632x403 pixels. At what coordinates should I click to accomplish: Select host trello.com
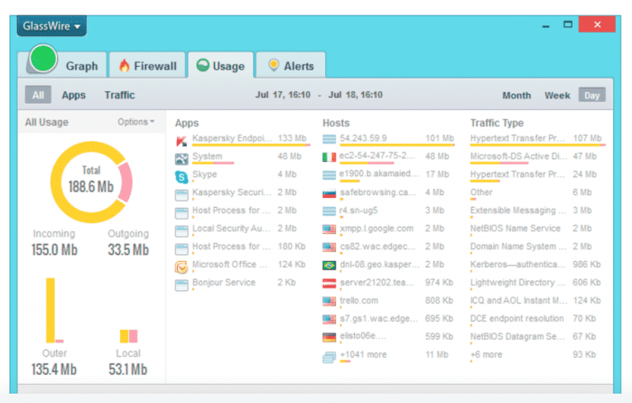tap(388, 301)
